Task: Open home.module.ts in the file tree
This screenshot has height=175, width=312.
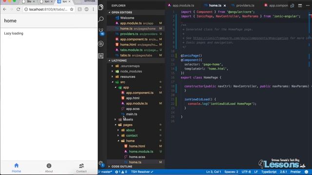Action: pyautogui.click(x=141, y=152)
